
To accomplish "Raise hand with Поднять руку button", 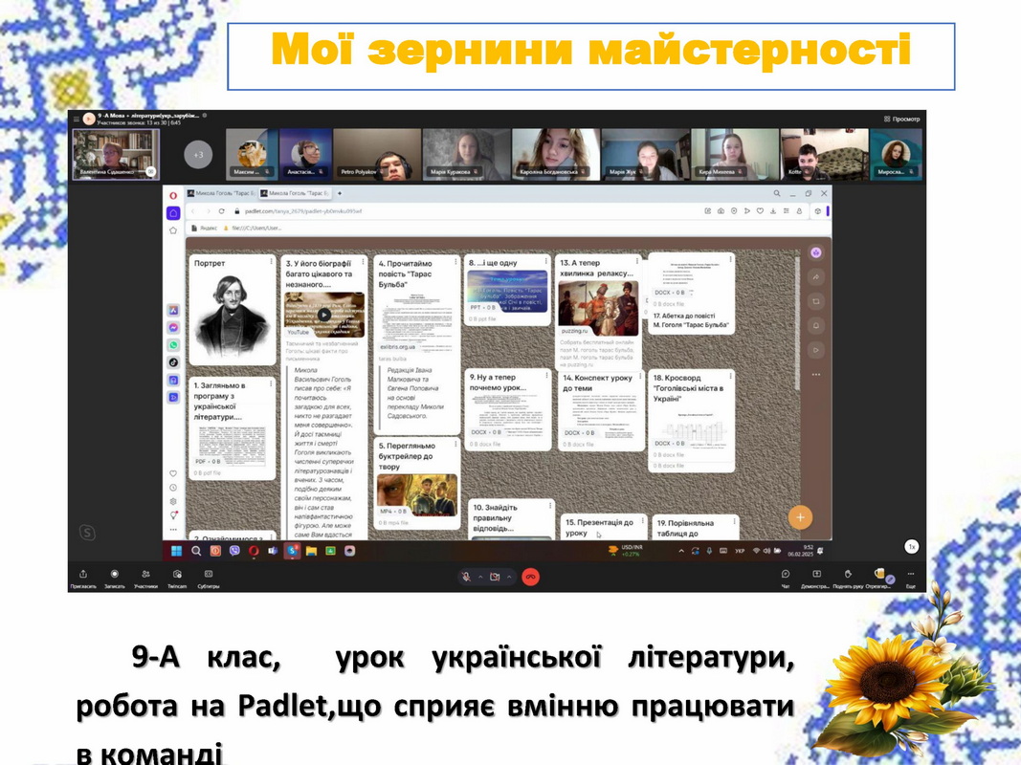I will (848, 577).
